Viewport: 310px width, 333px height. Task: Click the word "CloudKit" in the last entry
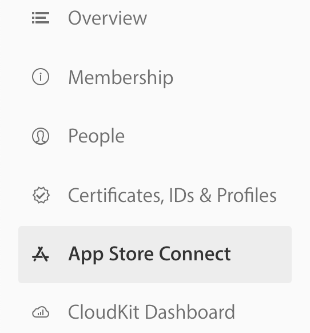[x=104, y=312]
